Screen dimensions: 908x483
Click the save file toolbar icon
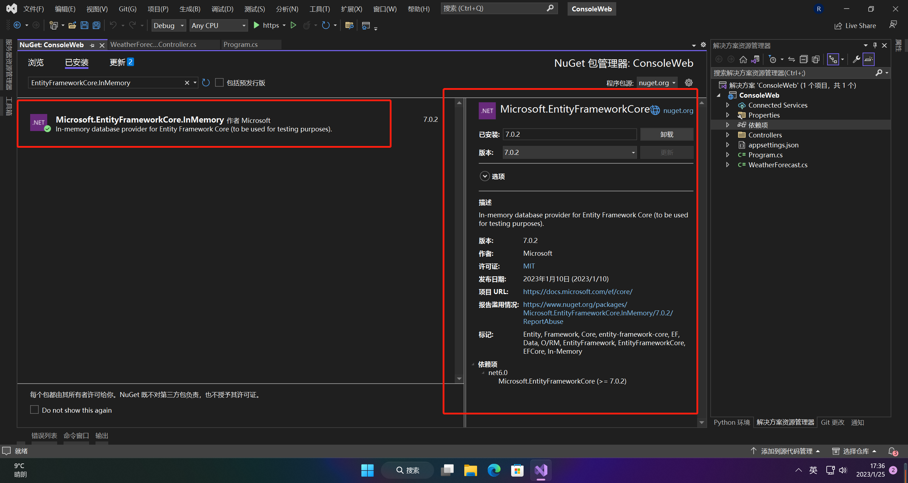coord(84,25)
